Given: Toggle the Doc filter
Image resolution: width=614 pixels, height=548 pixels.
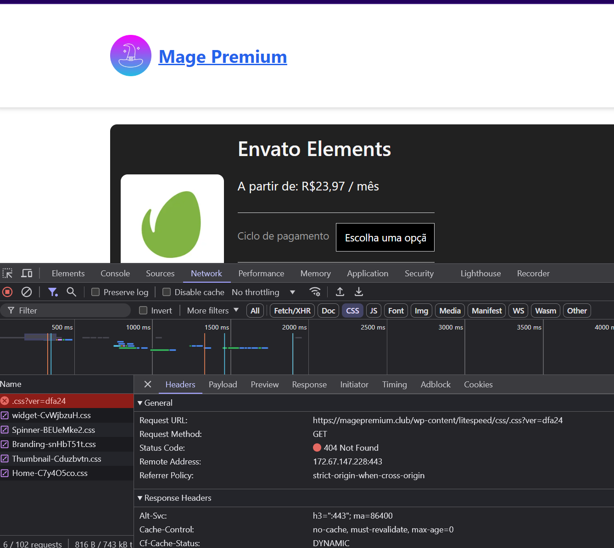Looking at the screenshot, I should click(x=328, y=311).
